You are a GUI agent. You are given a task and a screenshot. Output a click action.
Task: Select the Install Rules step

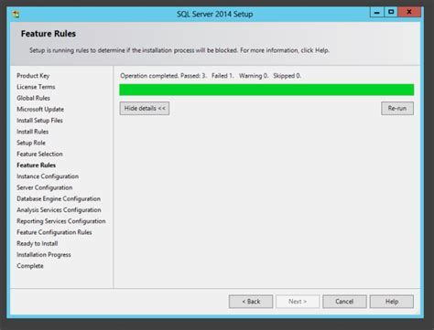coord(33,132)
